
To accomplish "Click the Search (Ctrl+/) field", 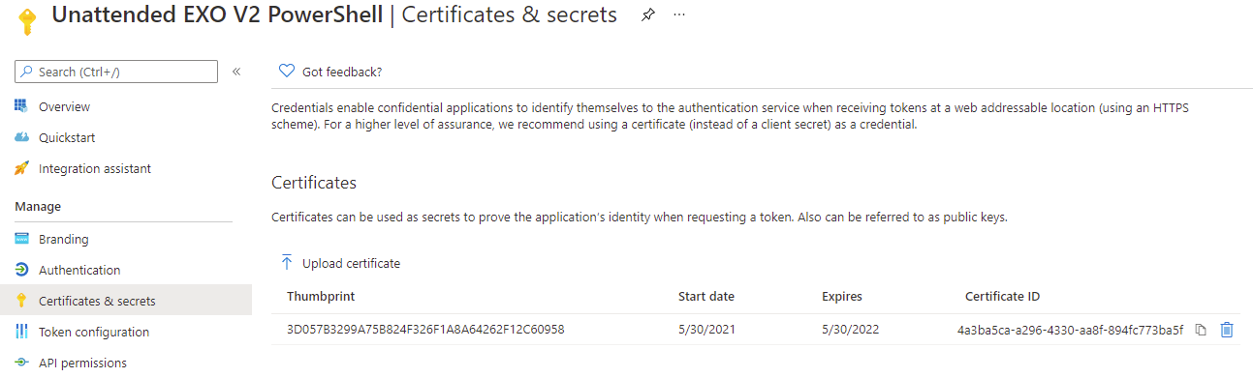I will 116,72.
